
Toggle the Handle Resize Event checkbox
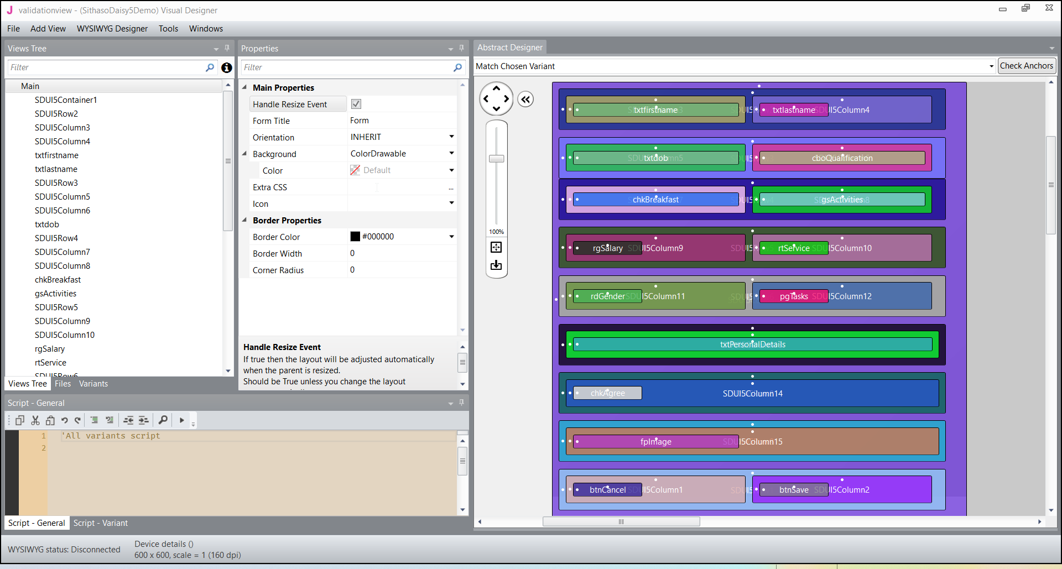[x=356, y=104]
